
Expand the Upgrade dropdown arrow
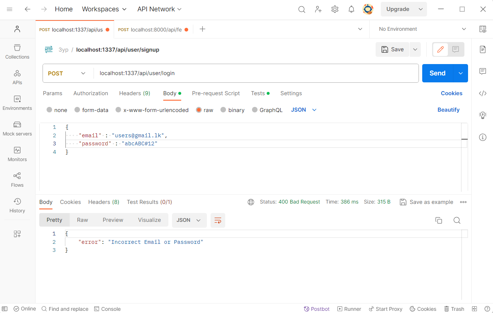click(x=421, y=9)
